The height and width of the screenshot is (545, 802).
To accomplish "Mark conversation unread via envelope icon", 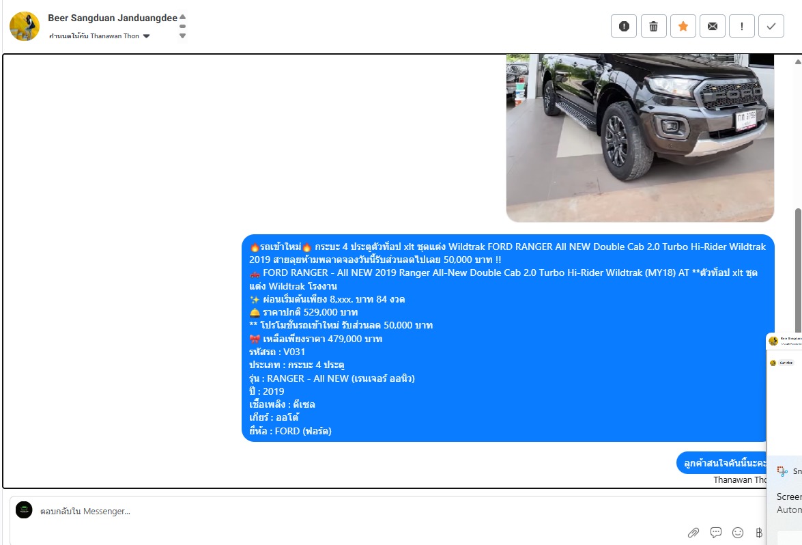I will tap(712, 26).
